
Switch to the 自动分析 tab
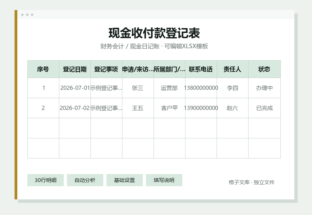coord(85,180)
